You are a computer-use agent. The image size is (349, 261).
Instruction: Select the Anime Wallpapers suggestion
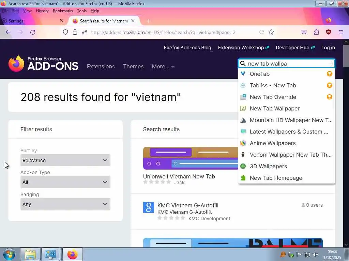coord(286,143)
